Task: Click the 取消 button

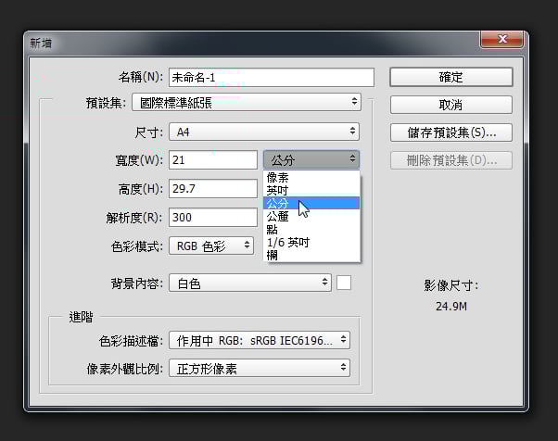Action: tap(450, 105)
